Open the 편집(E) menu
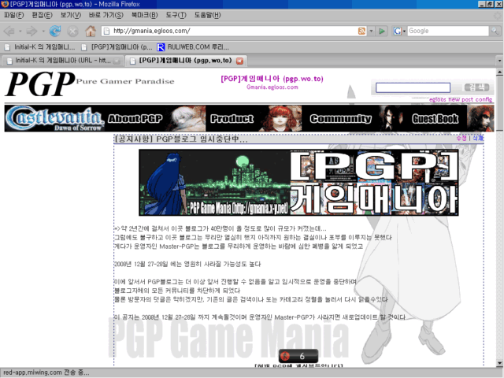The image size is (504, 378). [42, 15]
